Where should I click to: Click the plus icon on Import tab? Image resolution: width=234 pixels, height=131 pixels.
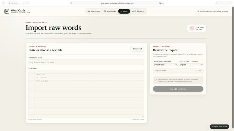pyautogui.click(x=121, y=11)
